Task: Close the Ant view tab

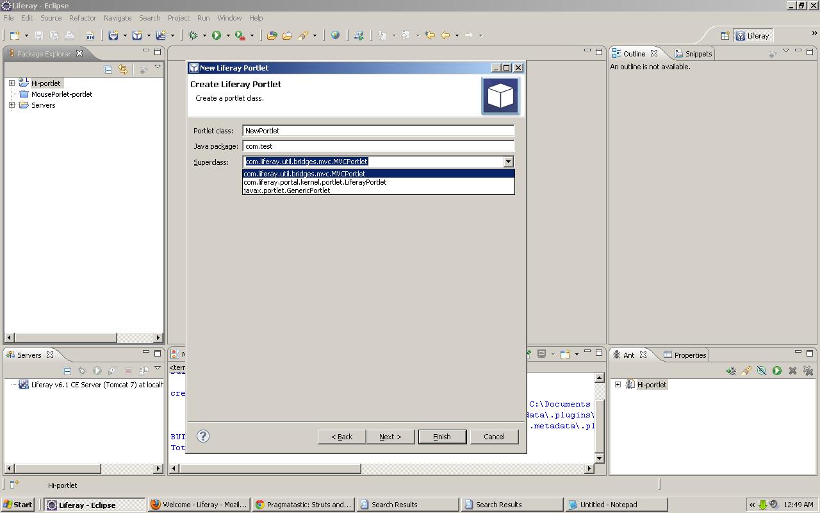Action: [x=643, y=355]
